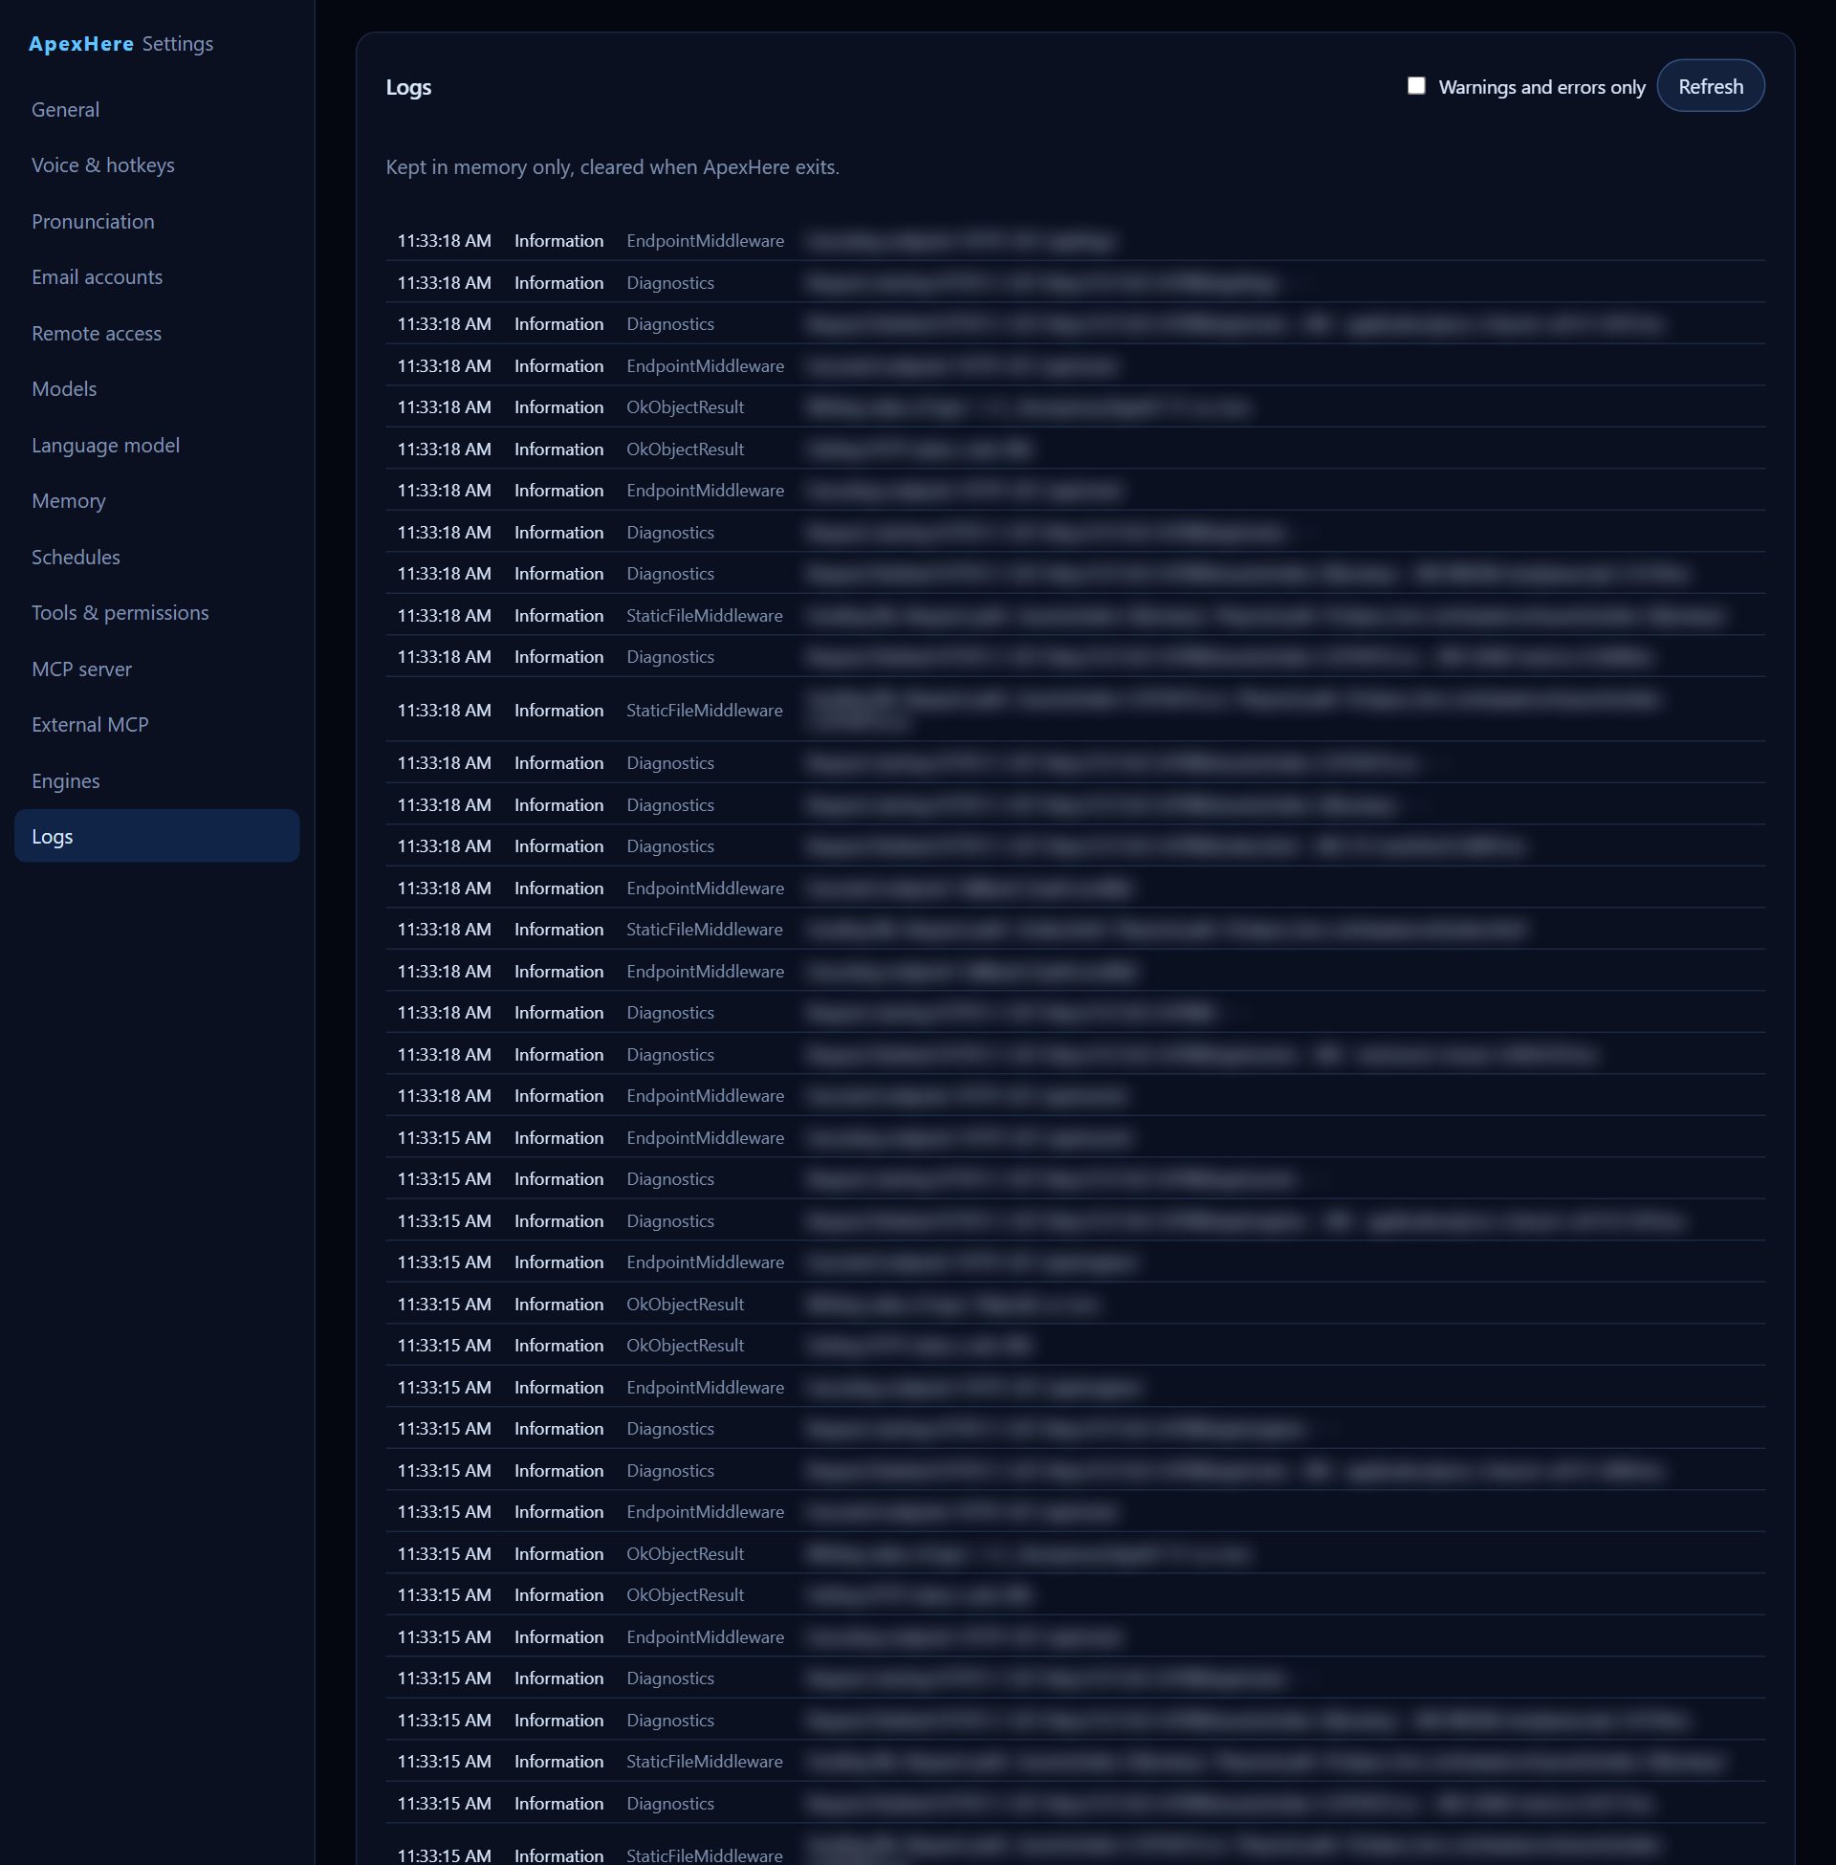Enable Warnings and errors only checkbox
Viewport: 1836px width, 1865px height.
pos(1415,86)
